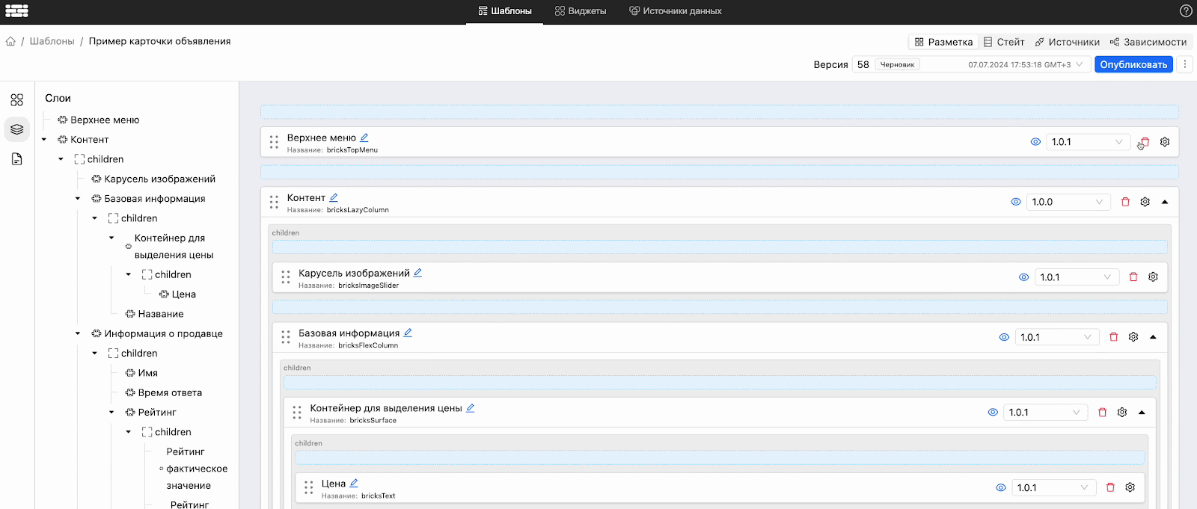This screenshot has height=509, width=1197.
Task: Edit name of Контейнер для выделения цены
Action: tap(471, 408)
